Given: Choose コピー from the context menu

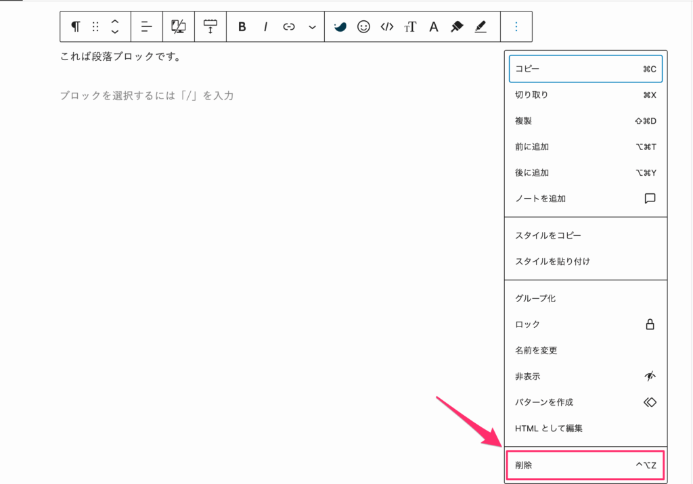Looking at the screenshot, I should [x=585, y=68].
